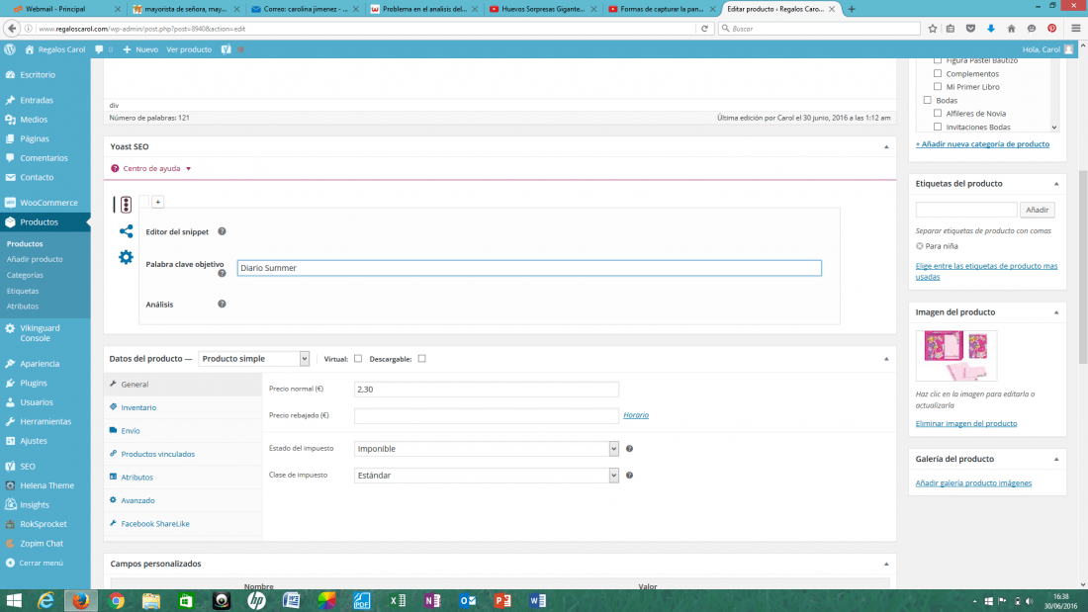This screenshot has height=612, width=1088.
Task: Launch Chrome from the taskbar
Action: coord(116,601)
